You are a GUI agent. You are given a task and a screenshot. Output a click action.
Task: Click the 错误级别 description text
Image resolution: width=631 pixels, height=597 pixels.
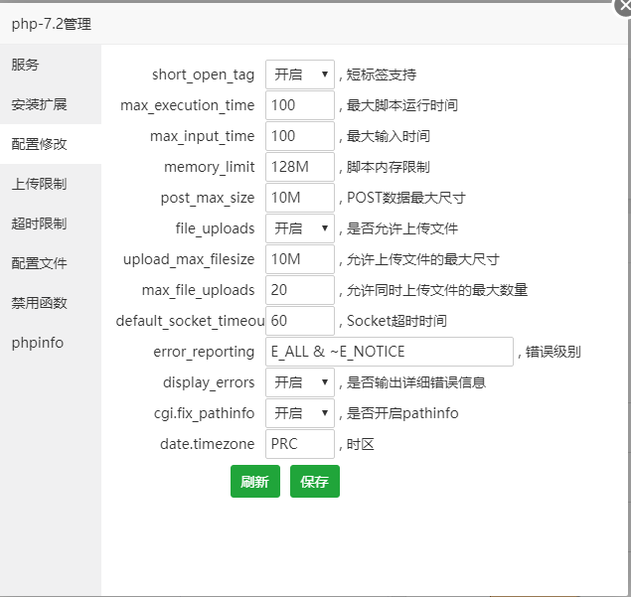click(552, 352)
